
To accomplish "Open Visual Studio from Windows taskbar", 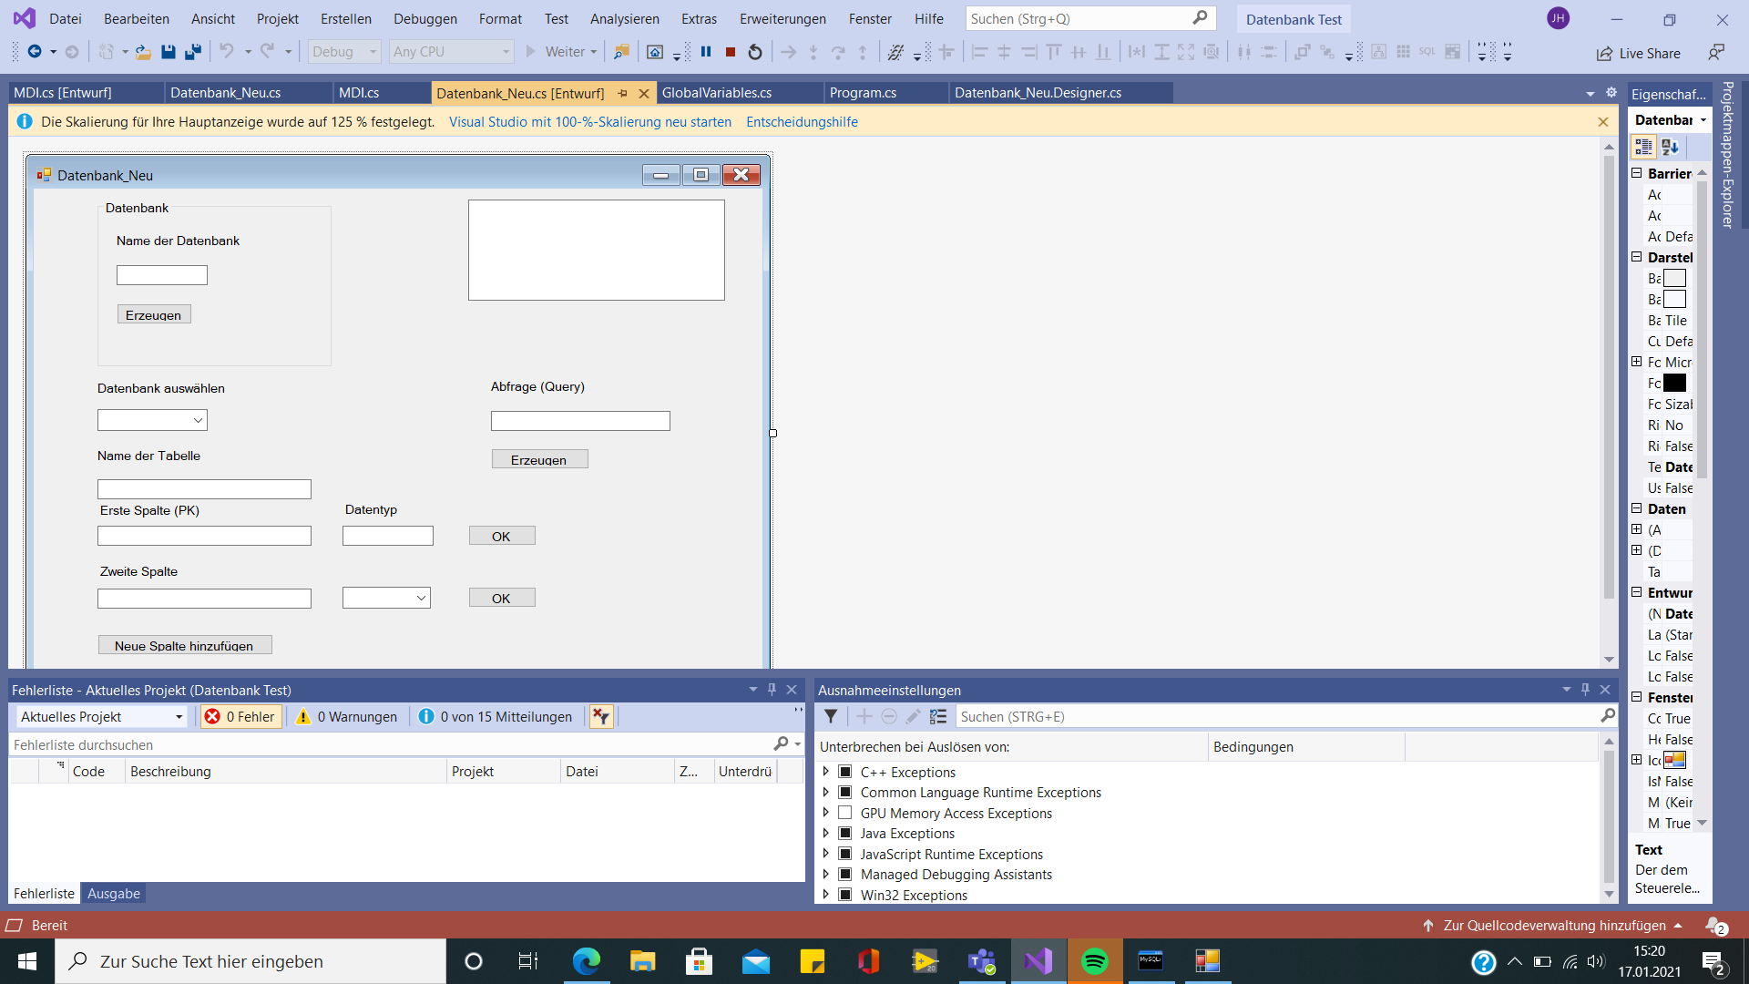I will (x=1038, y=961).
